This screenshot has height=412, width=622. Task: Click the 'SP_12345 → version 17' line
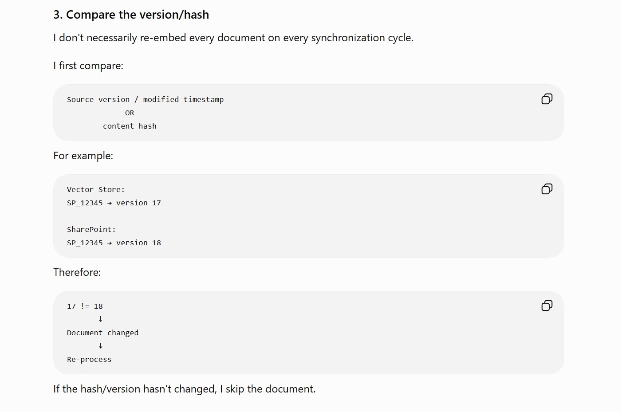pos(114,203)
